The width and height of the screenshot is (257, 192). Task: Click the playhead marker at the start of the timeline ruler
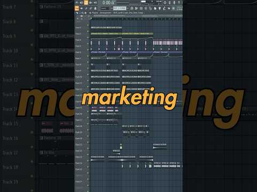click(92, 18)
